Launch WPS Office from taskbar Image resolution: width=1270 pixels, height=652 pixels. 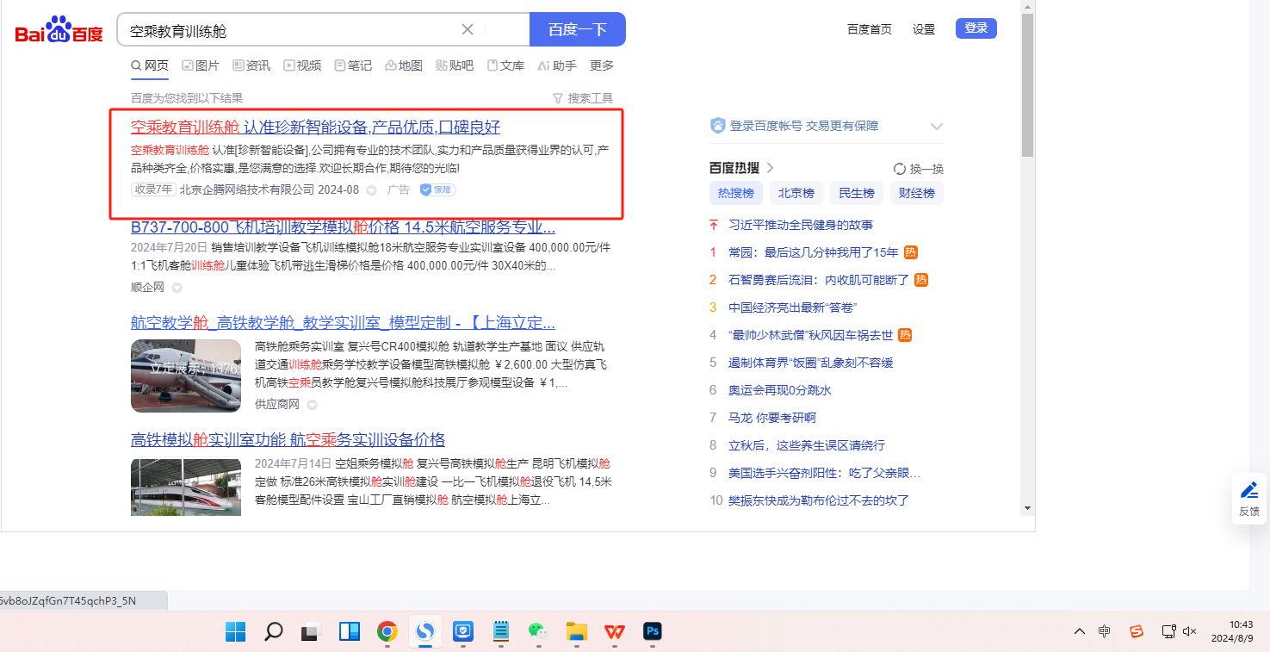614,632
